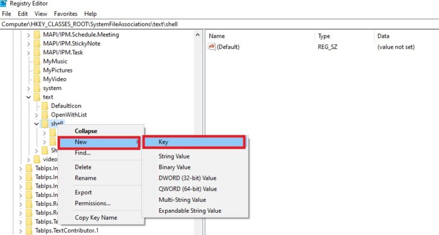This screenshot has width=439, height=235.
Task: Click the (Default) string value icon
Action: coord(213,47)
